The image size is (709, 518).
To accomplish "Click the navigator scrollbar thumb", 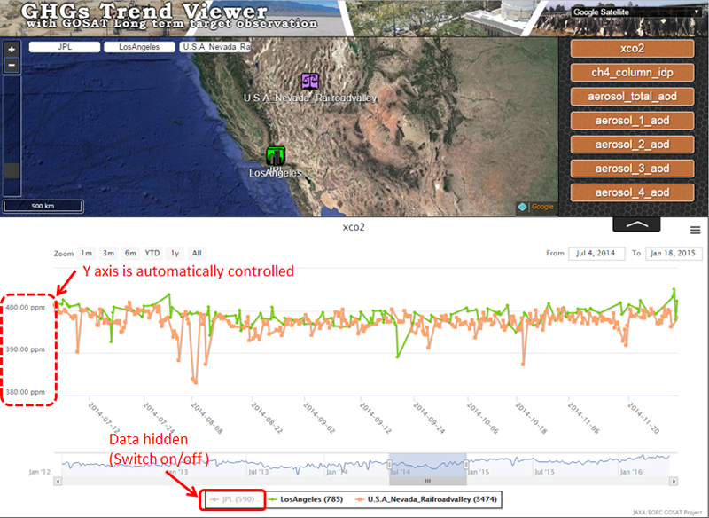I will point(428,481).
